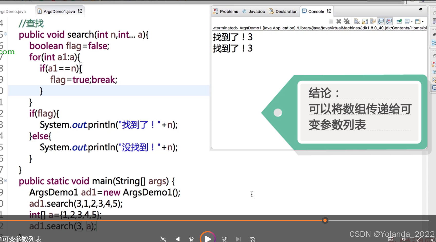The height and width of the screenshot is (242, 436).
Task: Remove all terminated launches with double-X icon
Action: click(x=347, y=21)
